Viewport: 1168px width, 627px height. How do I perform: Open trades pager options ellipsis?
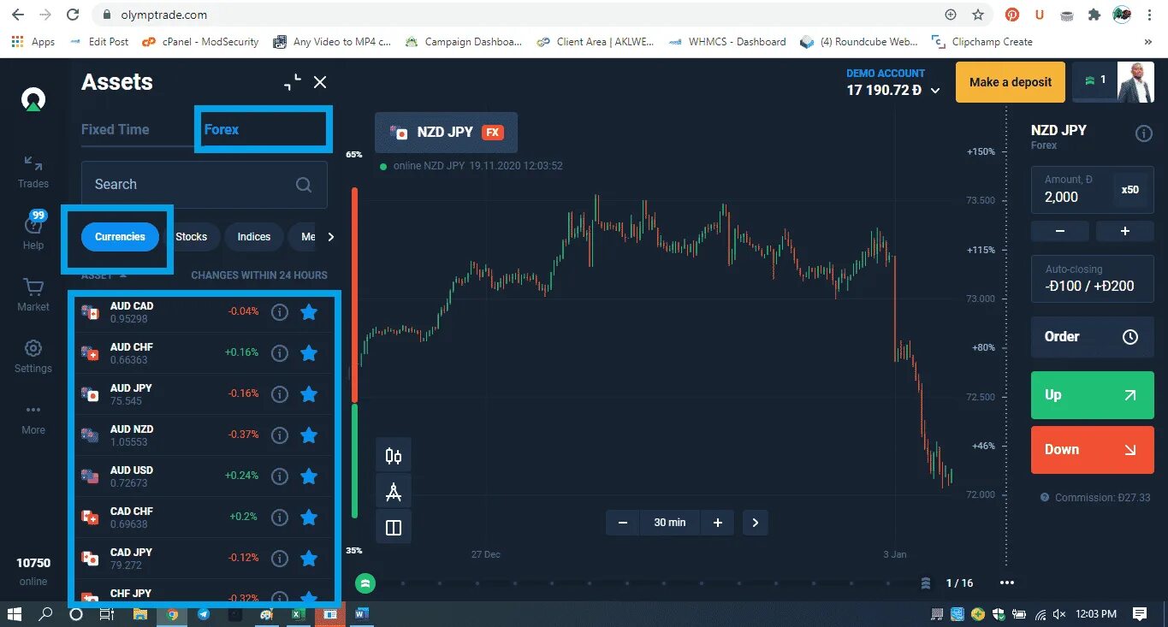(1006, 583)
